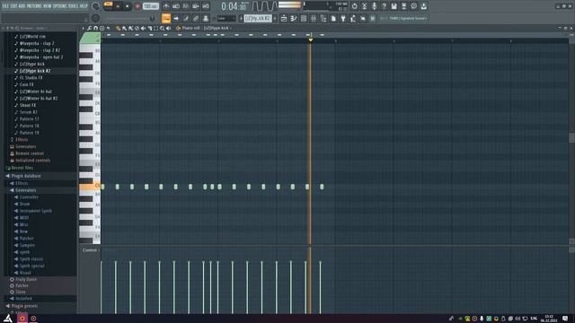Click the main volume knob near menu
Screen dimensions: 575x323
click(x=96, y=6)
